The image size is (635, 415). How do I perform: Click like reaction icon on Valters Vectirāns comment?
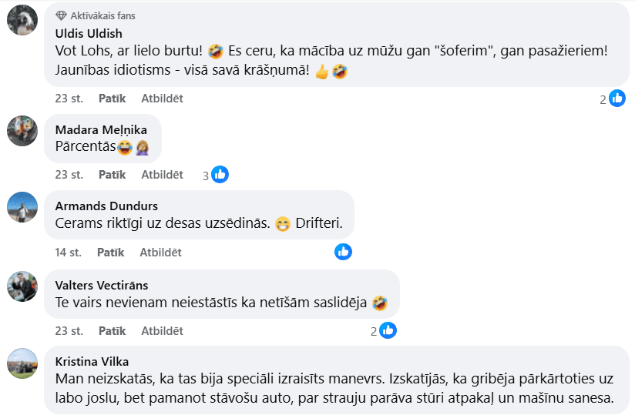(x=388, y=330)
